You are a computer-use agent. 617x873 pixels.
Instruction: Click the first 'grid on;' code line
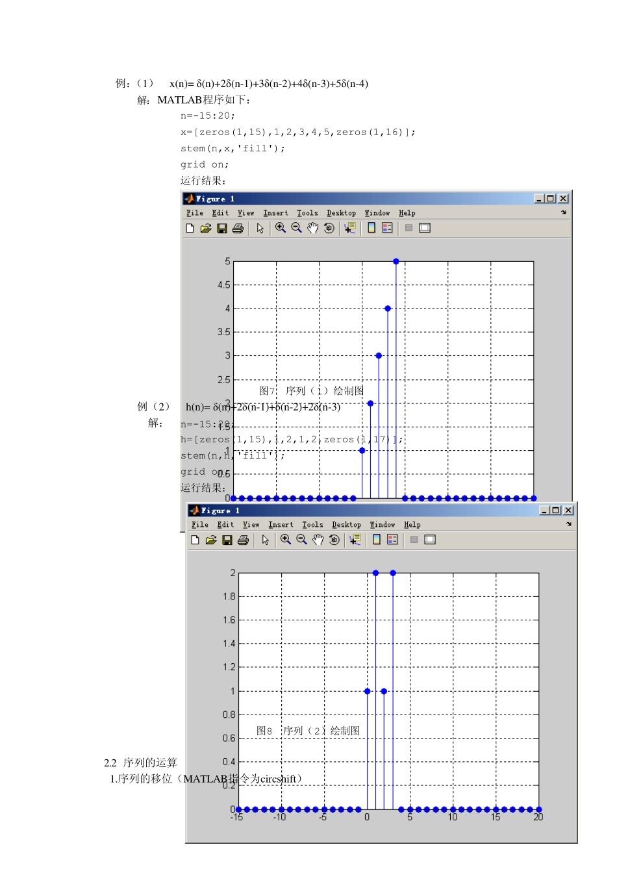pyautogui.click(x=205, y=164)
